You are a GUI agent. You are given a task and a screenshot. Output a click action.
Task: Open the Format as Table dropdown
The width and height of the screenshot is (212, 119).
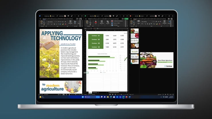tap(117, 23)
